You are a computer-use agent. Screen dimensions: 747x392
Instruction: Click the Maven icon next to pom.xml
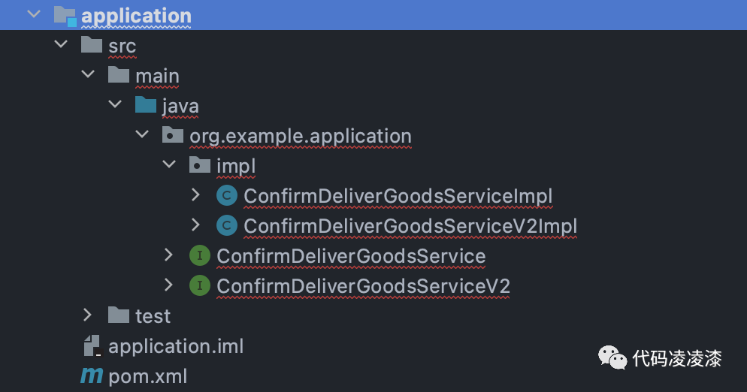point(92,375)
